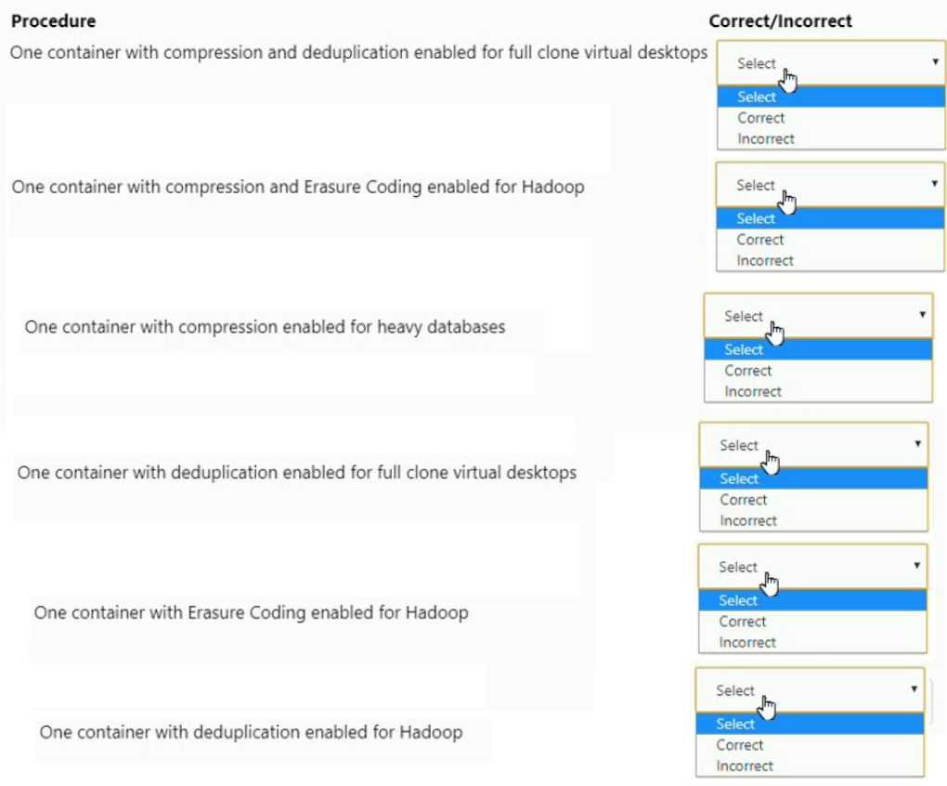
Task: Select Correct for the compression and deduplication statement
Action: tap(761, 118)
